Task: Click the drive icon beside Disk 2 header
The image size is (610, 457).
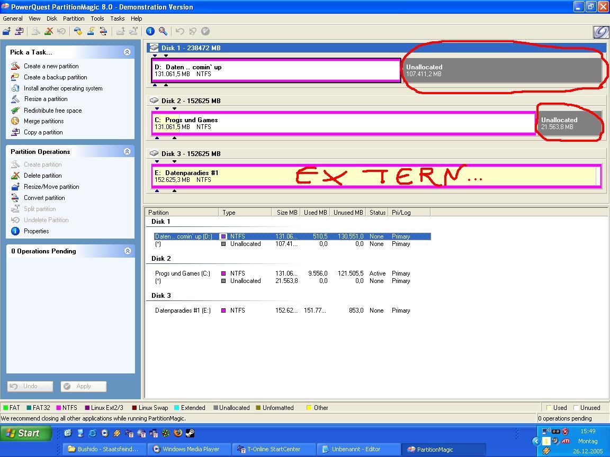Action: 154,100
